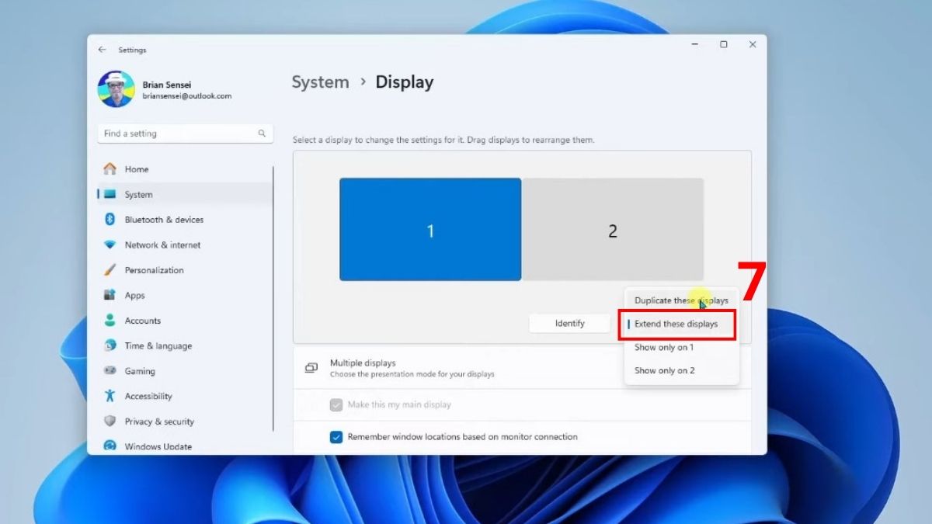Choose Extend these displays option
932x524 pixels.
tap(676, 324)
